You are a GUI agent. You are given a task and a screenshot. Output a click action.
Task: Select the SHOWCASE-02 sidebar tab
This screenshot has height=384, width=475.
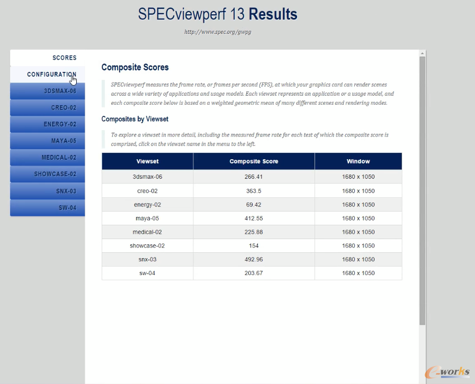click(x=48, y=175)
